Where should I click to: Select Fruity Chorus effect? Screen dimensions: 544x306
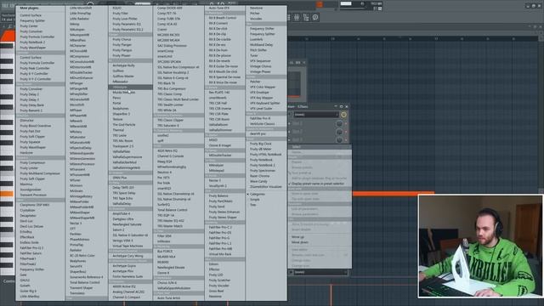(x=122, y=40)
